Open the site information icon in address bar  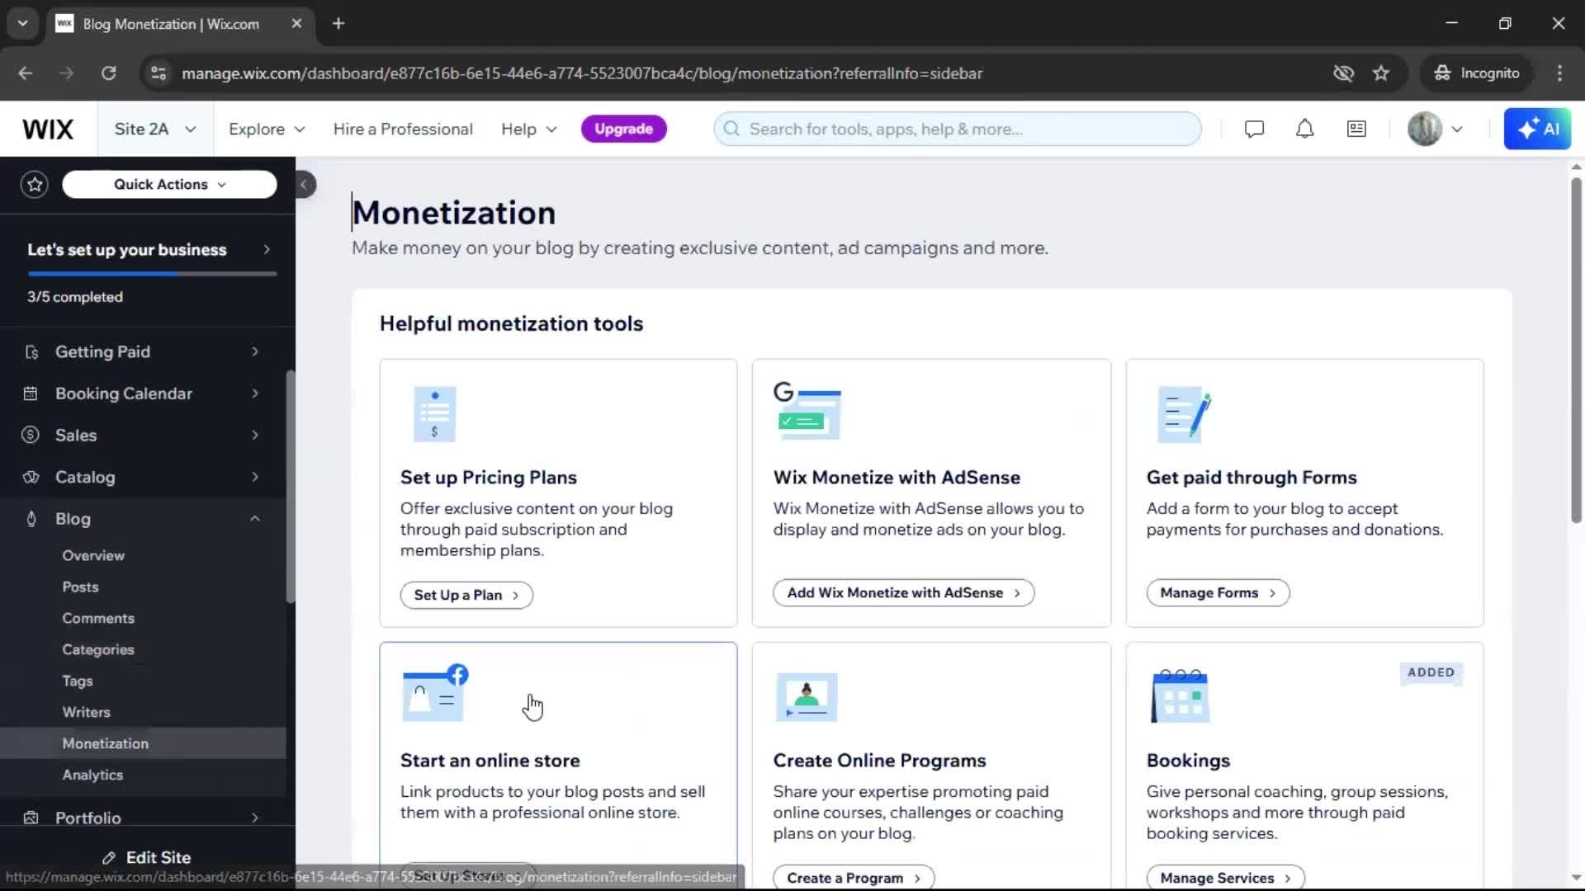click(x=158, y=73)
